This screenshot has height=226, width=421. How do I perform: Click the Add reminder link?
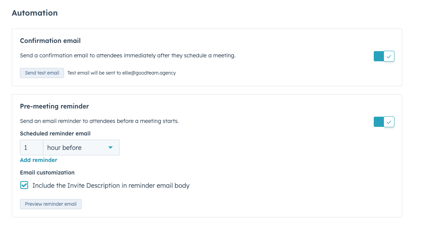coord(38,160)
